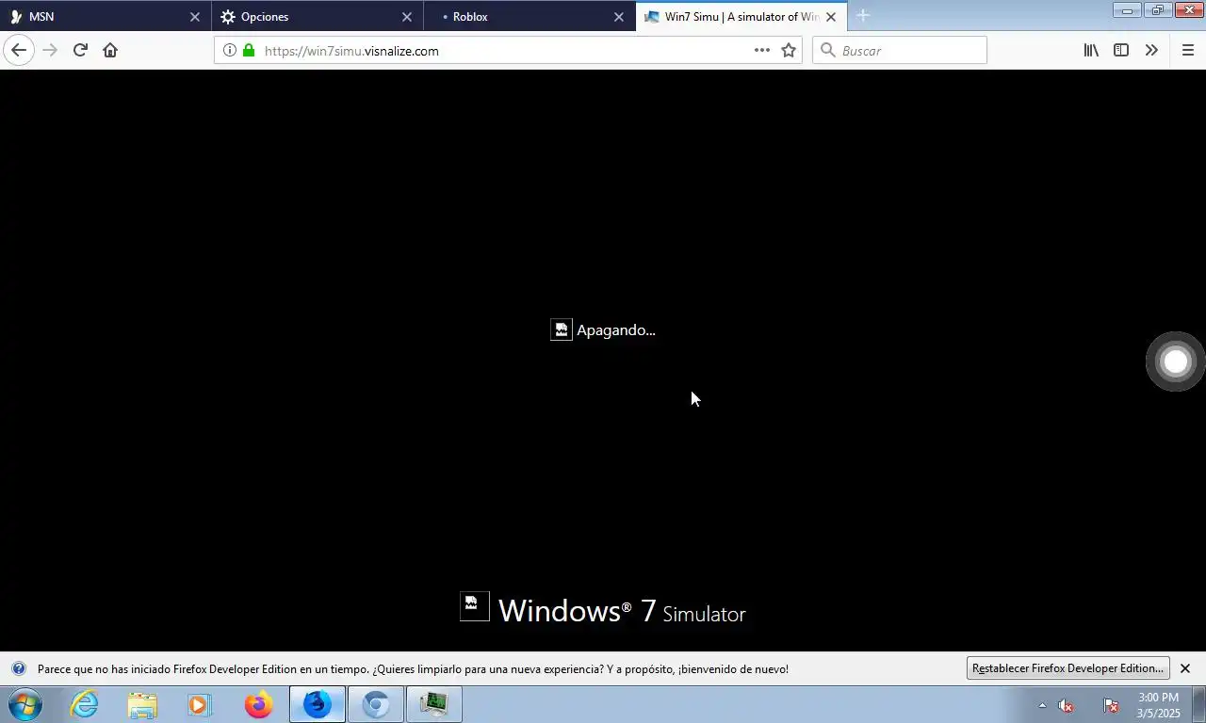Click the forward navigation arrow
This screenshot has height=723, width=1206.
50,50
